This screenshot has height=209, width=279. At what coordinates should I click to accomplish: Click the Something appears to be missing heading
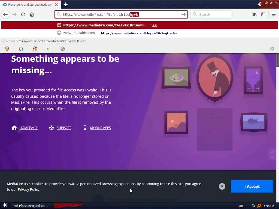coord(65,64)
